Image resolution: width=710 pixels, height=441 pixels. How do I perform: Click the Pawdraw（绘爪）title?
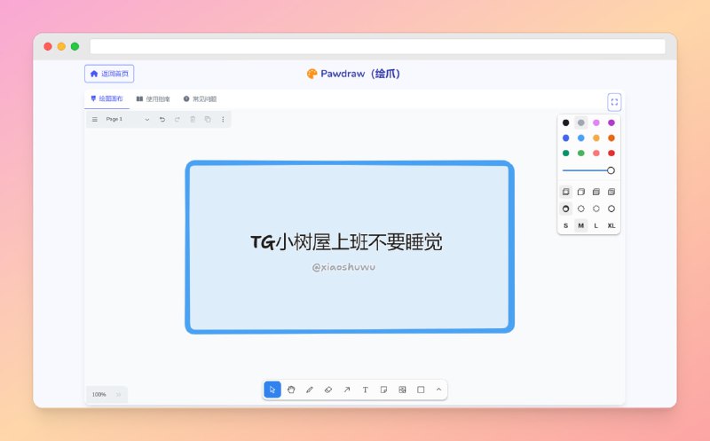360,74
